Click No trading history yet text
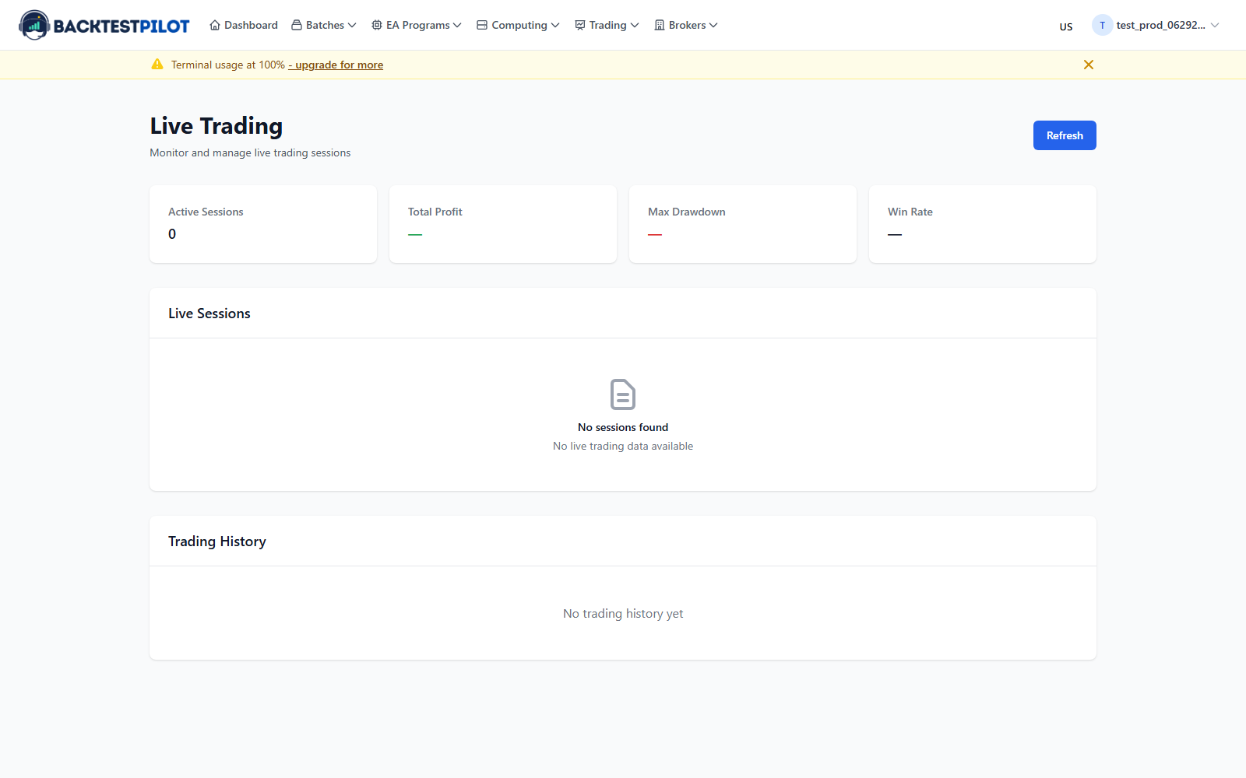The image size is (1246, 778). (x=623, y=614)
